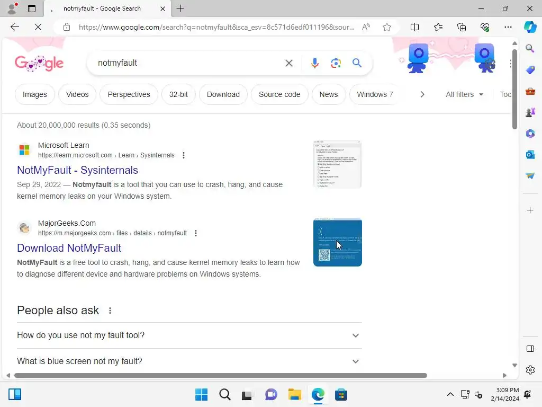This screenshot has height=407, width=542.
Task: Open sidebar Search tool
Action: pos(530,48)
